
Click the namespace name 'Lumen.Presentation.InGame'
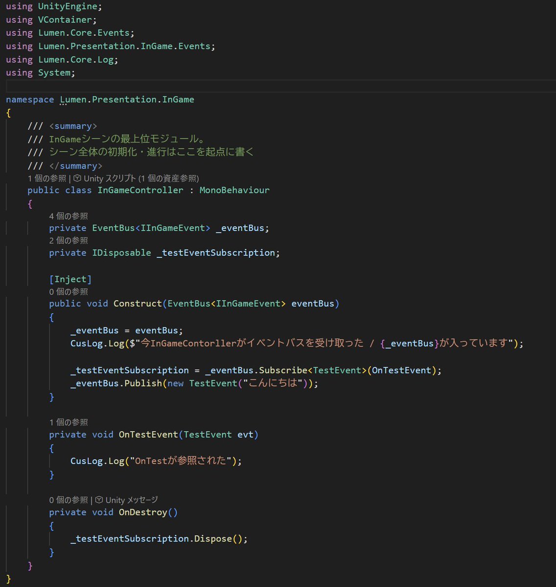click(x=127, y=99)
